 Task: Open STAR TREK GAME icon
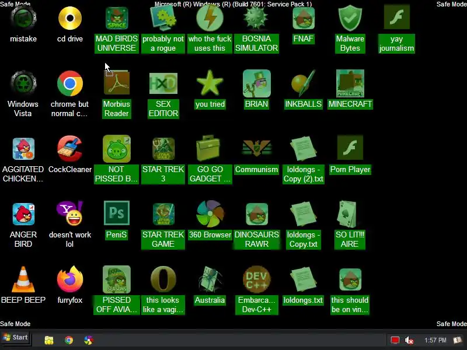coord(163,214)
